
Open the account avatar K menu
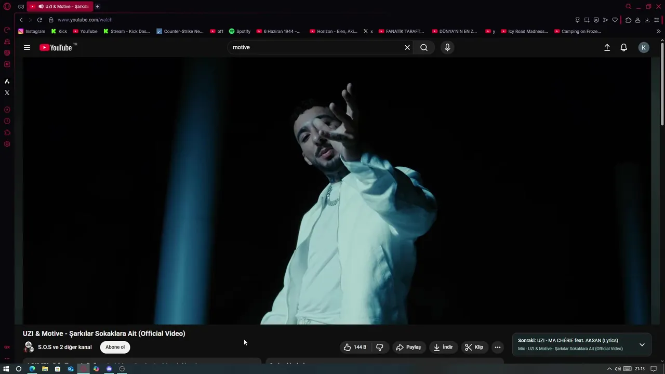[x=644, y=47]
